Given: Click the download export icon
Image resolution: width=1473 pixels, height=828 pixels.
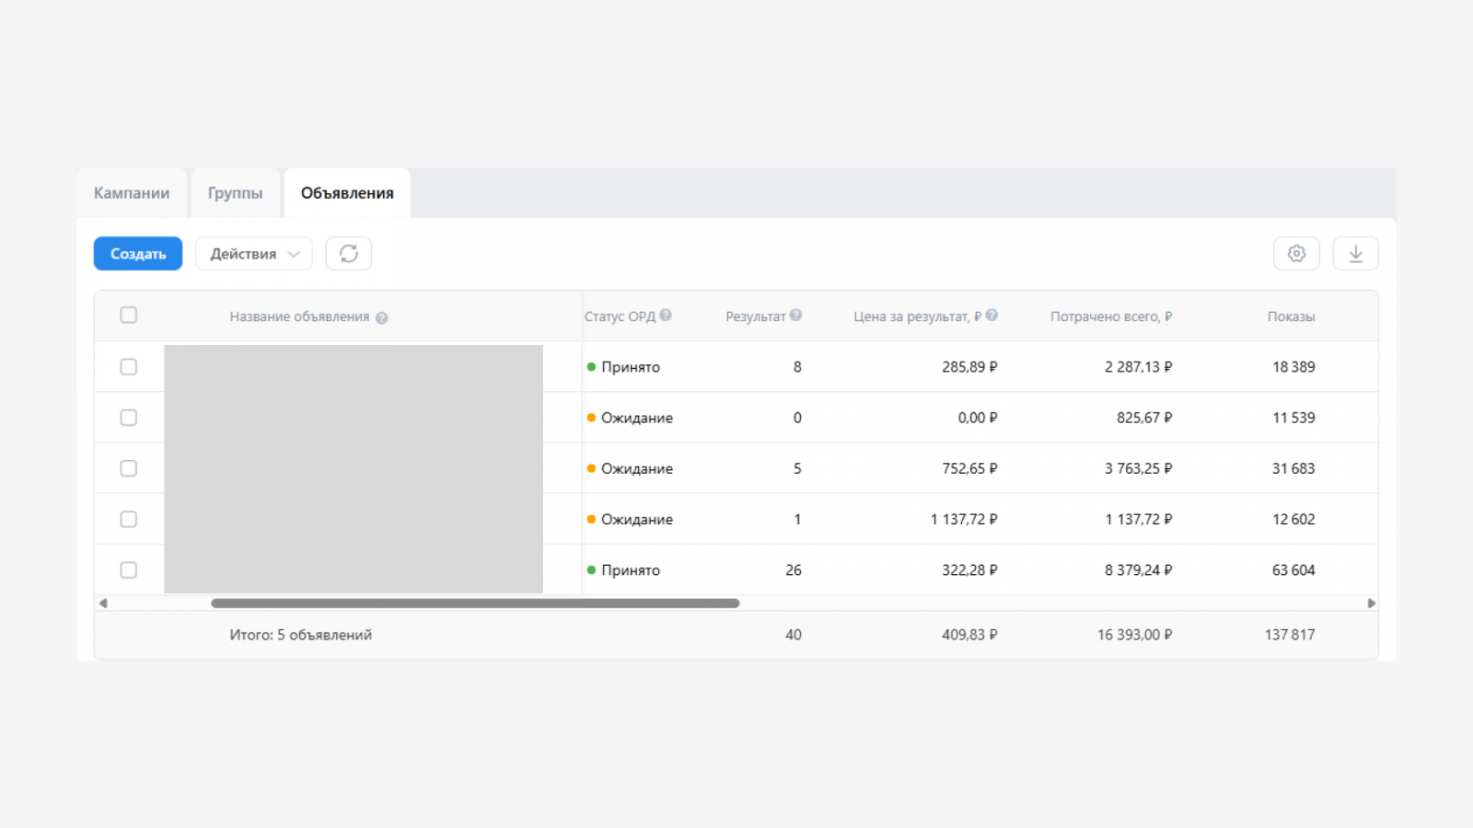Looking at the screenshot, I should [x=1355, y=254].
